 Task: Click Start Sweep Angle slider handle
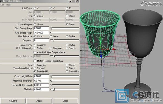coord(51,28)
